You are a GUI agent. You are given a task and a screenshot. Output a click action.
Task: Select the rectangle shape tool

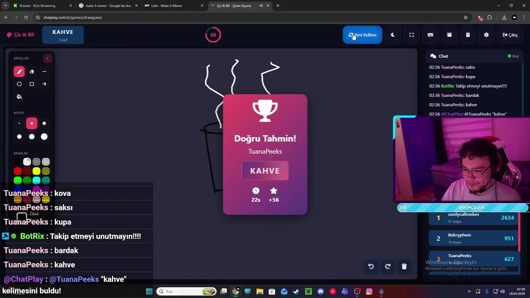(31, 84)
